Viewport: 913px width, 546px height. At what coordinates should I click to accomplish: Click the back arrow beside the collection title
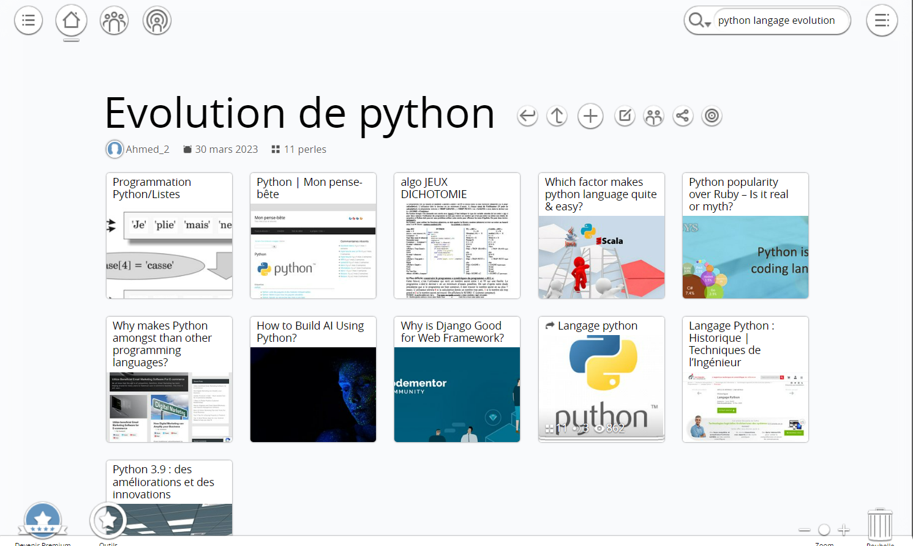pyautogui.click(x=527, y=116)
